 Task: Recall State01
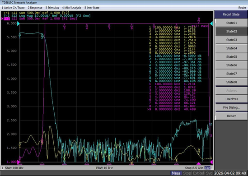coord(231,23)
